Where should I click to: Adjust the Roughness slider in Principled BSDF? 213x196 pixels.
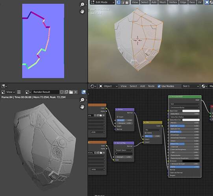pos(185,132)
